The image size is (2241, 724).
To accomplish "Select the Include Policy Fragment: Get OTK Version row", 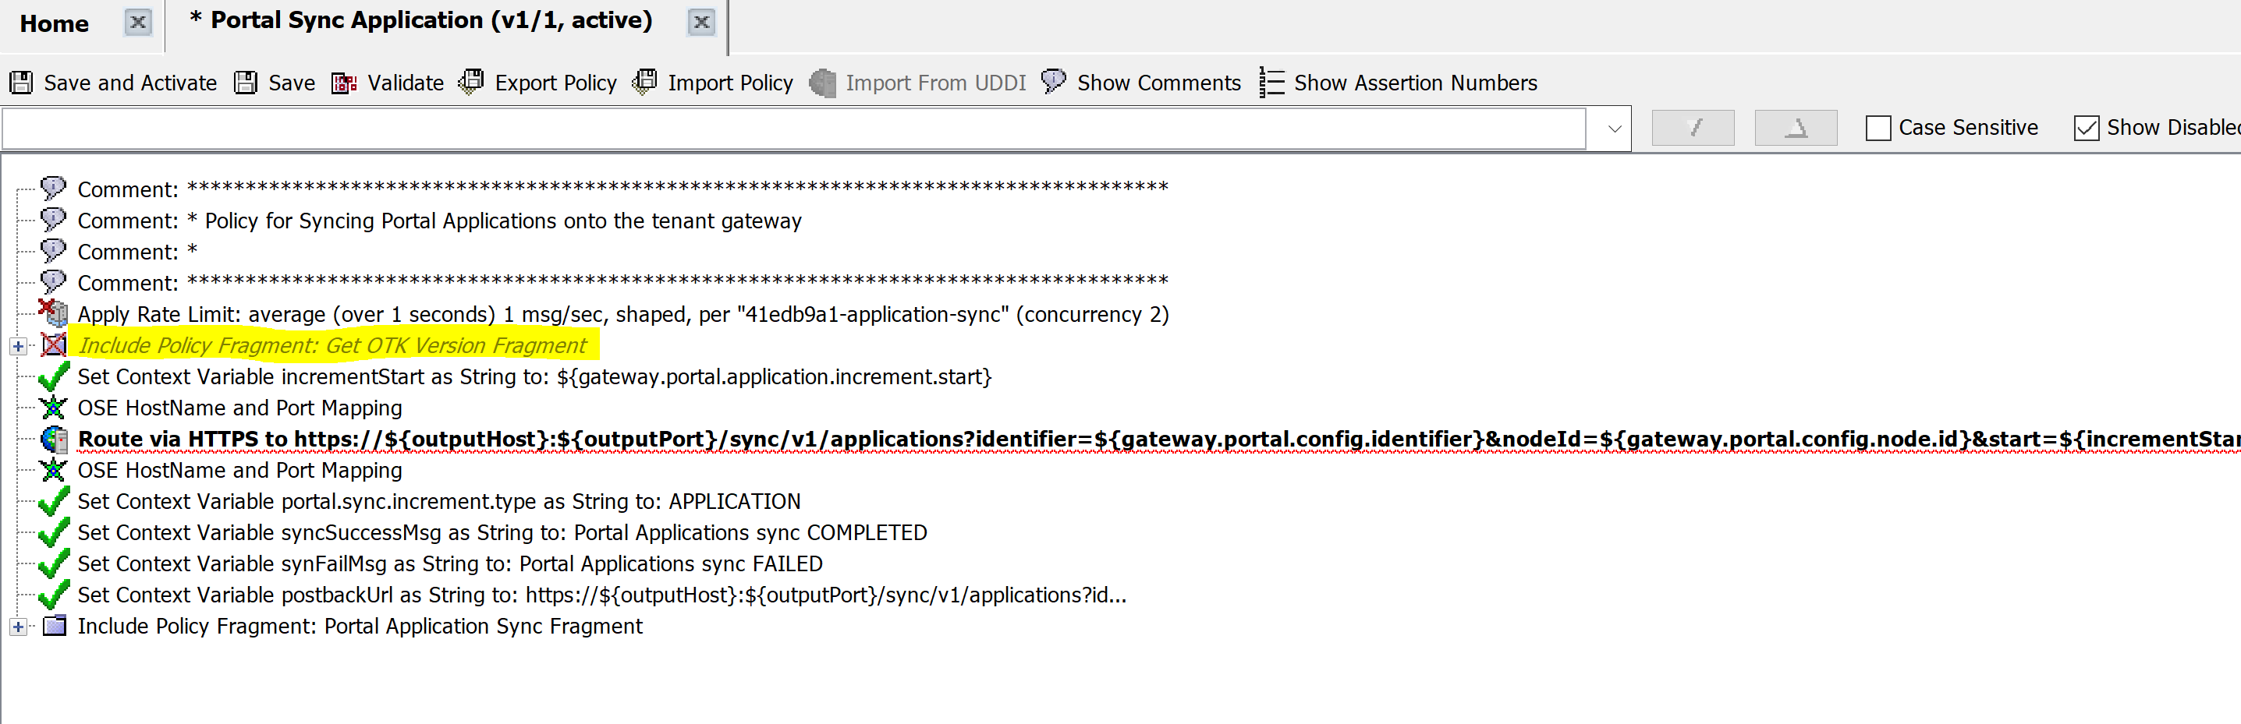I will click(332, 346).
